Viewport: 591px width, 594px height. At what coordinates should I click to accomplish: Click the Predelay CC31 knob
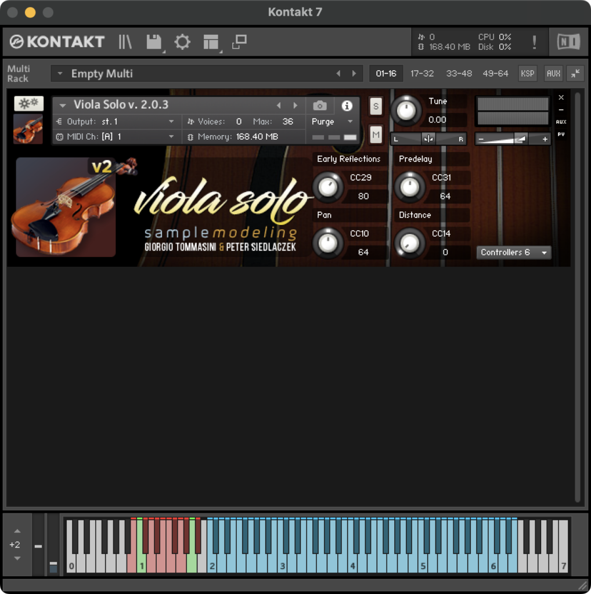pos(410,187)
